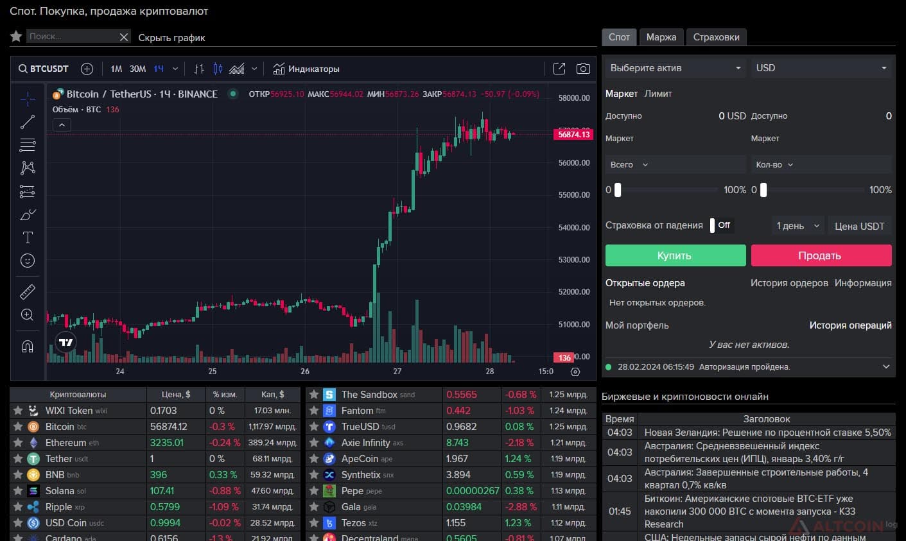This screenshot has width=906, height=541.
Task: Toggle favorite star for The Sandbox row
Action: [314, 395]
